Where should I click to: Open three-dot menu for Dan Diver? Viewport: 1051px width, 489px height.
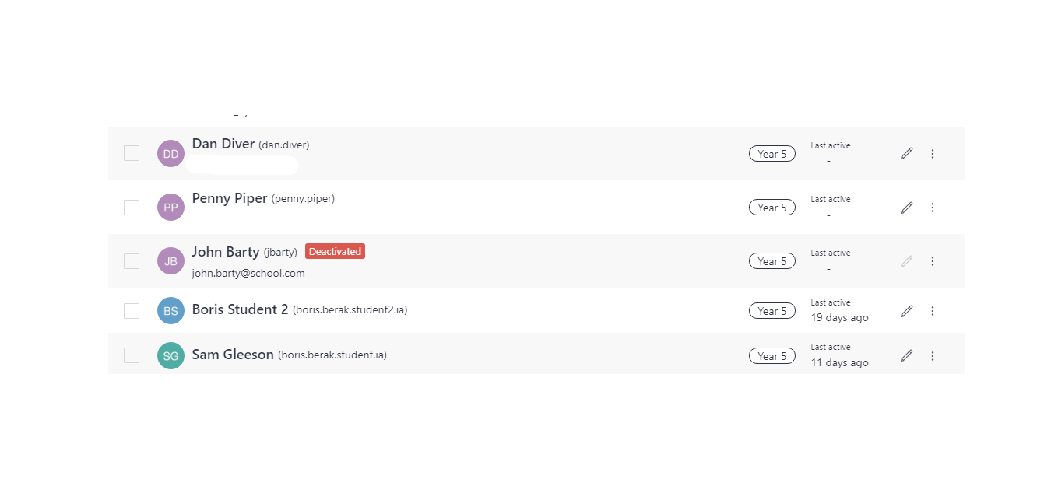pyautogui.click(x=933, y=154)
